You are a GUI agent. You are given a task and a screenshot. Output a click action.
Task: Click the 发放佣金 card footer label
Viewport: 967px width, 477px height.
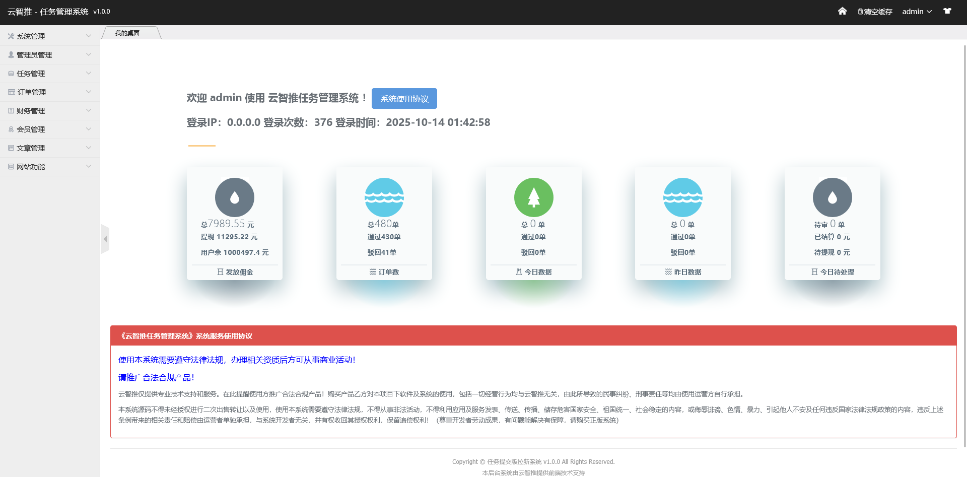pyautogui.click(x=235, y=272)
